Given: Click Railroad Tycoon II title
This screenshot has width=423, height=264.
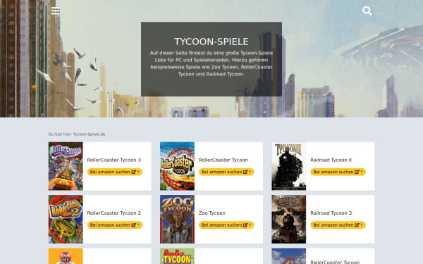Looking at the screenshot, I should (331, 160).
